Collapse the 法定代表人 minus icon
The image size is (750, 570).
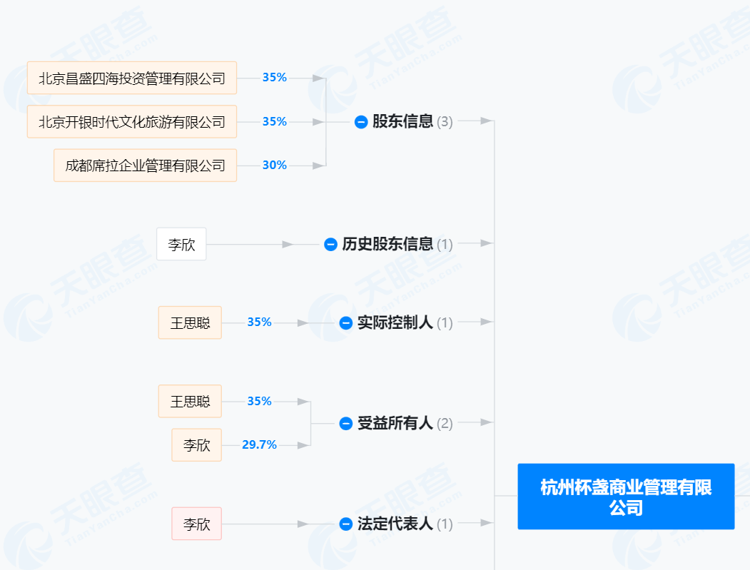(x=346, y=524)
